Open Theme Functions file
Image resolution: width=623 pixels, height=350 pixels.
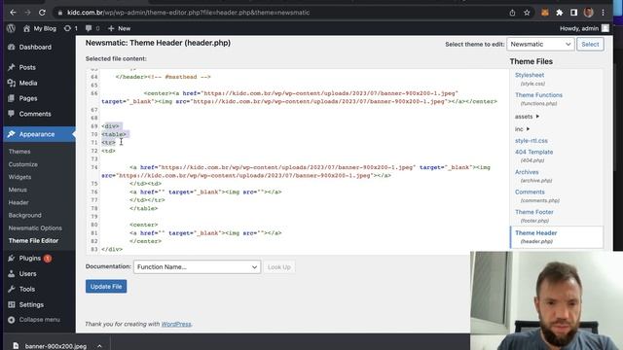538,95
